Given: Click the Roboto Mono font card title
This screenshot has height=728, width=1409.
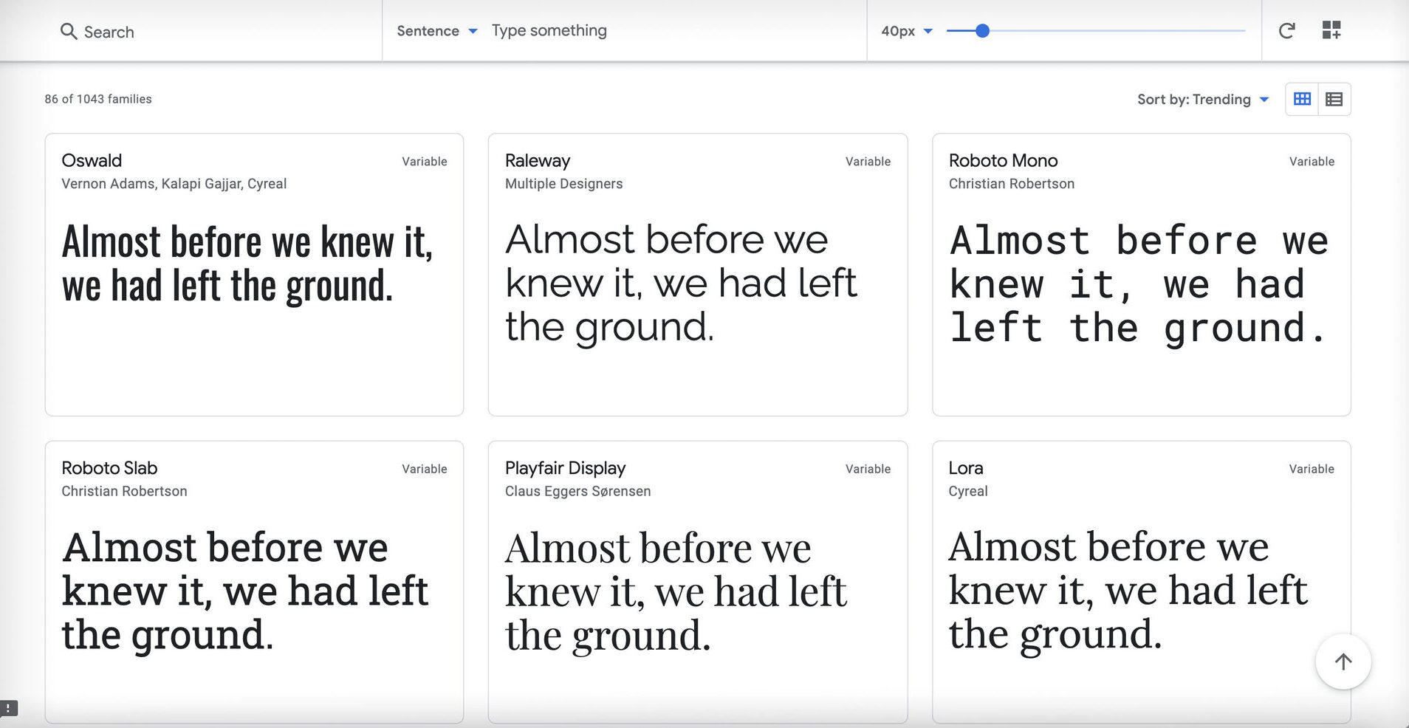Looking at the screenshot, I should coord(1003,160).
